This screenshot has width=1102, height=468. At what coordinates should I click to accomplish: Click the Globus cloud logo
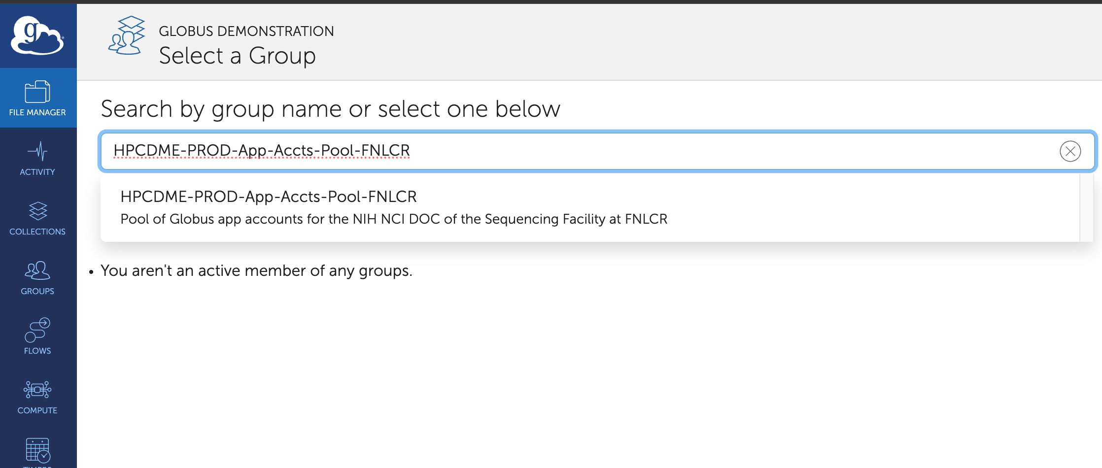coord(37,35)
